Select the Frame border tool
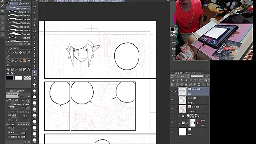Image resolution: width=256 pixels, height=144 pixels. tap(20, 70)
